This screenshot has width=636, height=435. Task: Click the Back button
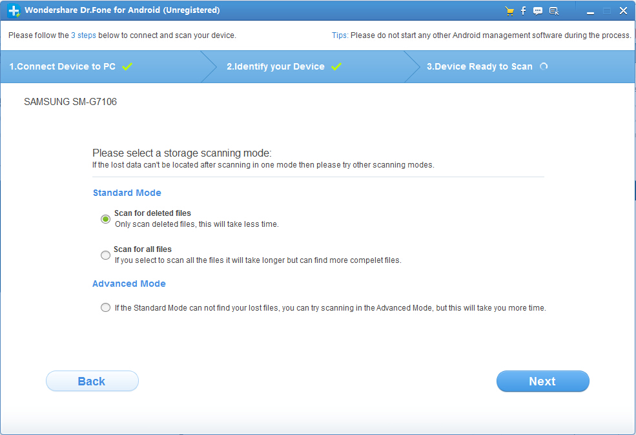tap(92, 381)
